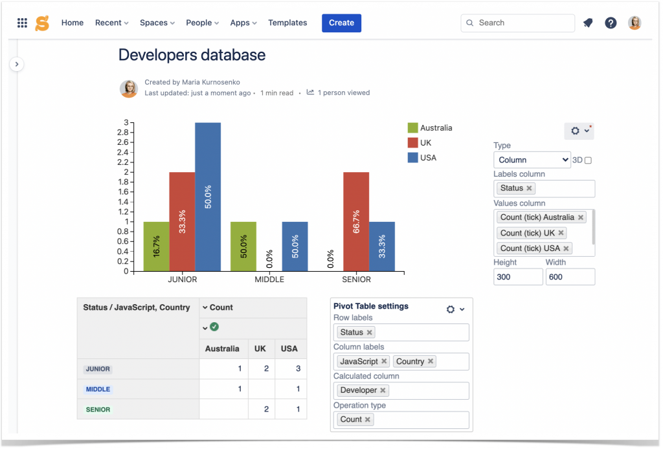This screenshot has height=449, width=663.
Task: Open the help question mark icon
Action: tap(611, 23)
